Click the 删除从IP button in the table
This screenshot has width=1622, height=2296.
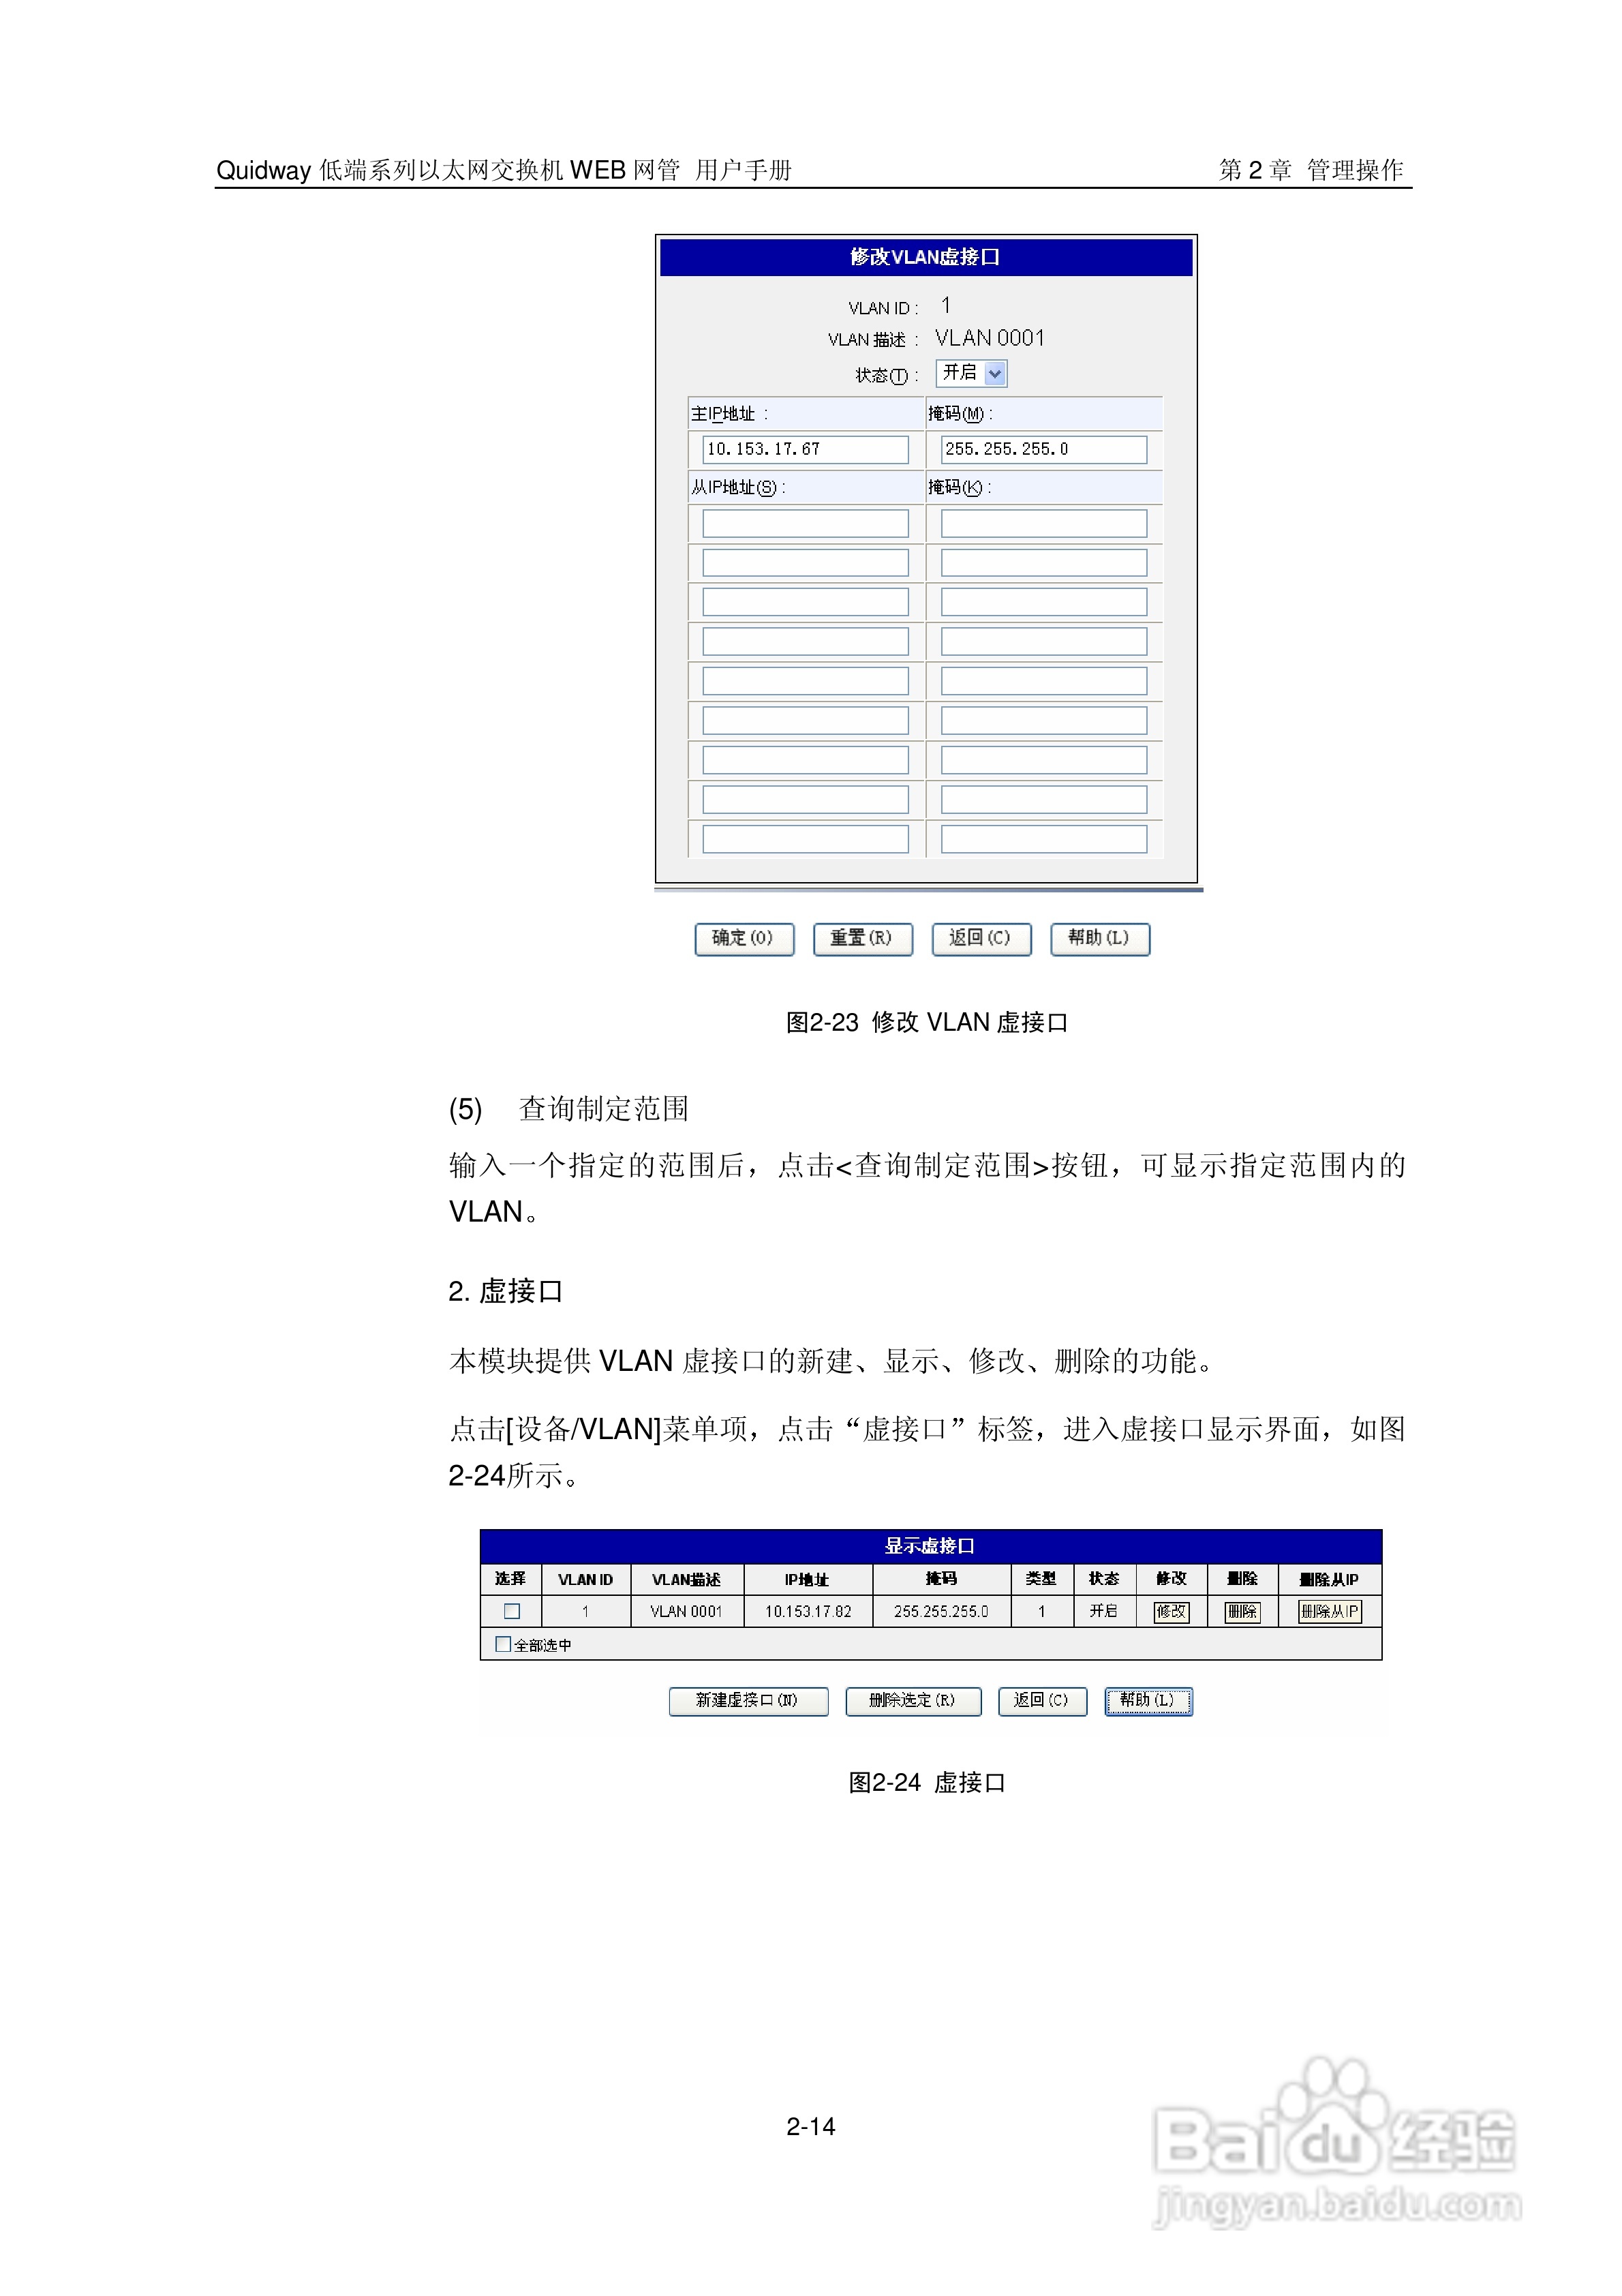[1330, 1612]
